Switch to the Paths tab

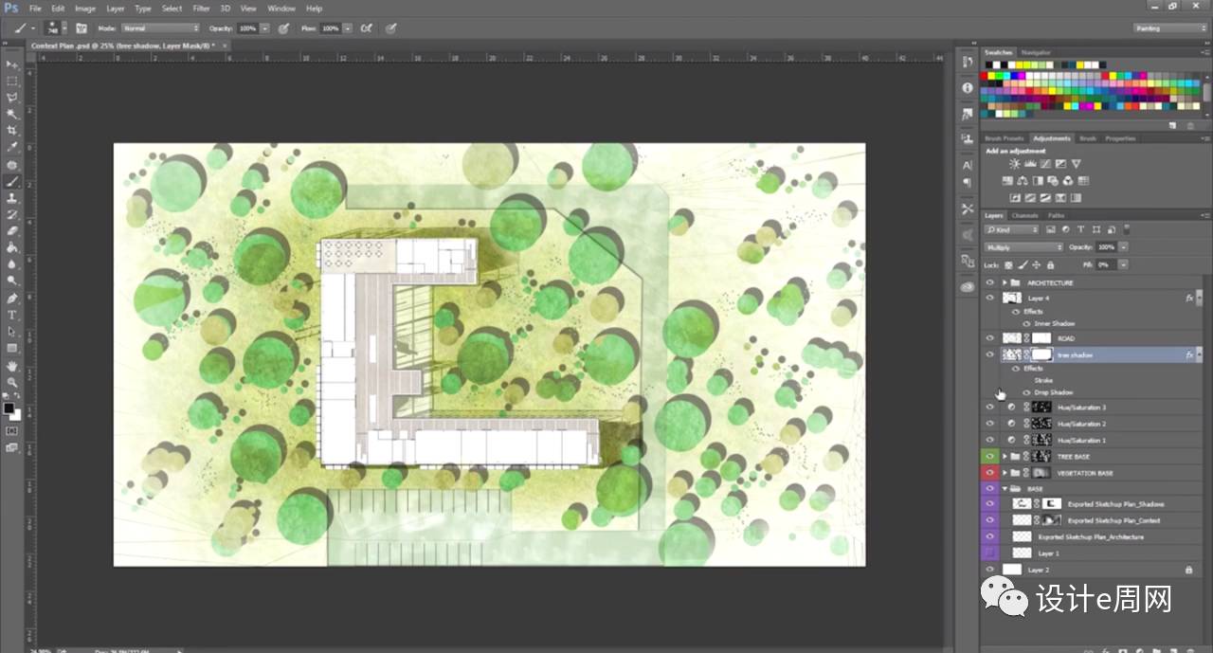point(1056,215)
